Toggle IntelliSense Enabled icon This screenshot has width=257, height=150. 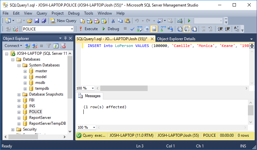pyautogui.click(x=154, y=29)
